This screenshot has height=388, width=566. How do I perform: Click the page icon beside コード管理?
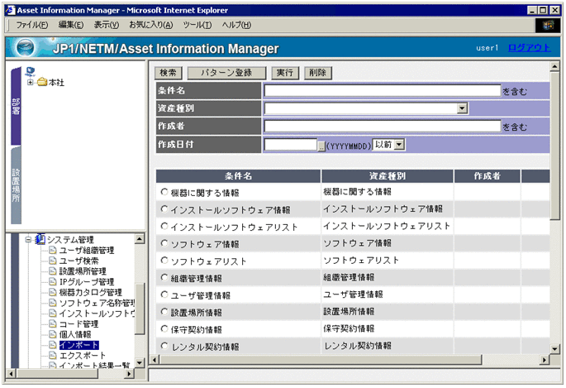[52, 324]
